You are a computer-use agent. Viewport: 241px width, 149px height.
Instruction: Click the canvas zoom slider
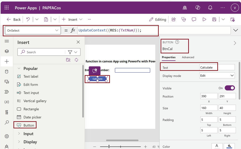(120, 147)
